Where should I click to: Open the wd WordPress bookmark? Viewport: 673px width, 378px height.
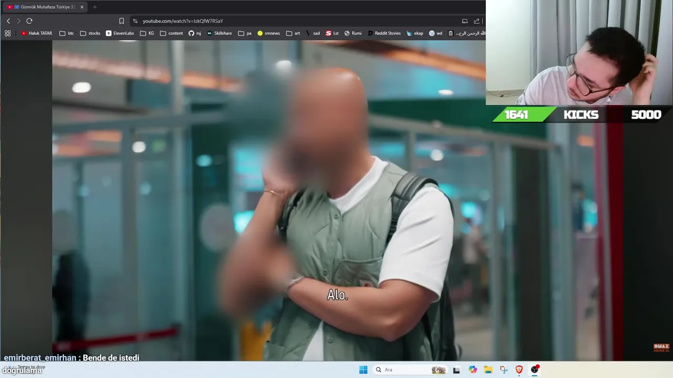[x=436, y=33]
